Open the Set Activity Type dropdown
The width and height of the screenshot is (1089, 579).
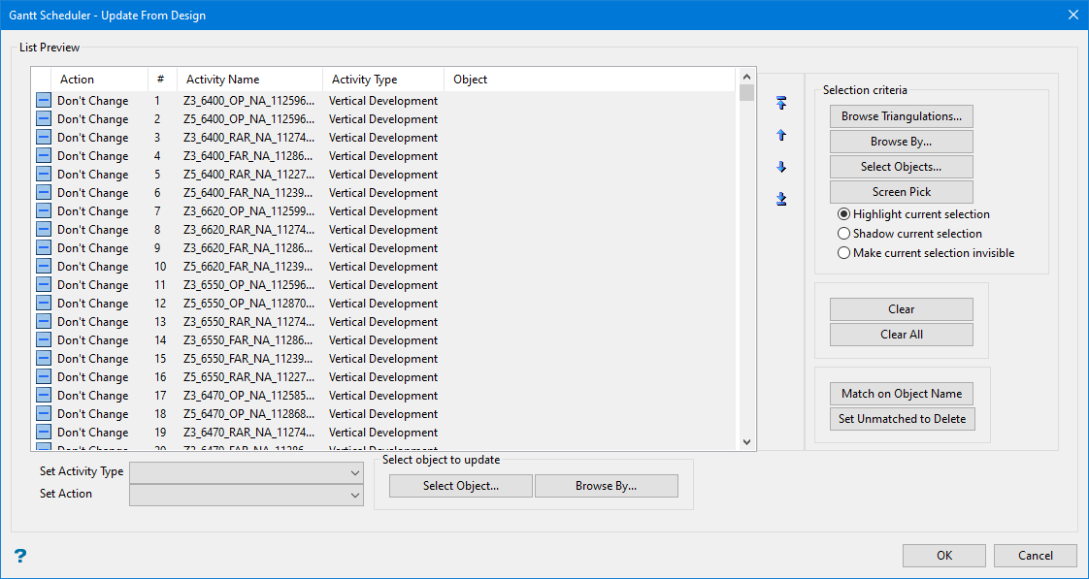click(247, 472)
